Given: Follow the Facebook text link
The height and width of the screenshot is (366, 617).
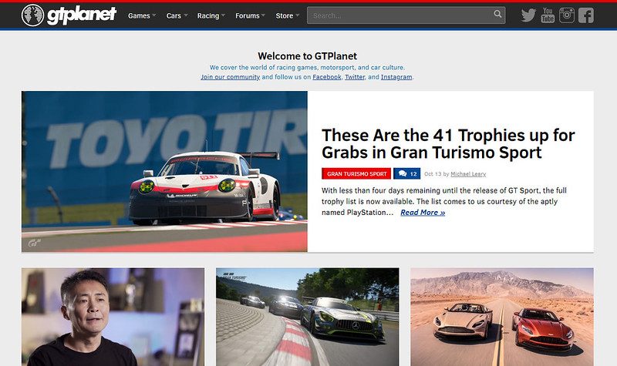Looking at the screenshot, I should click(x=327, y=77).
